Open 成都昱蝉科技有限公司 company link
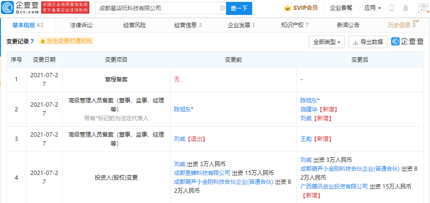This screenshot has width=430, height=203. 202,173
